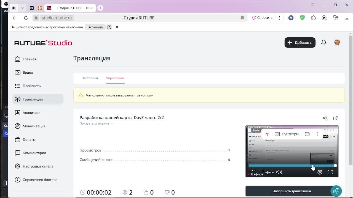Open broadcast in new window icon
Screen dimensions: 353x198
click(335, 118)
